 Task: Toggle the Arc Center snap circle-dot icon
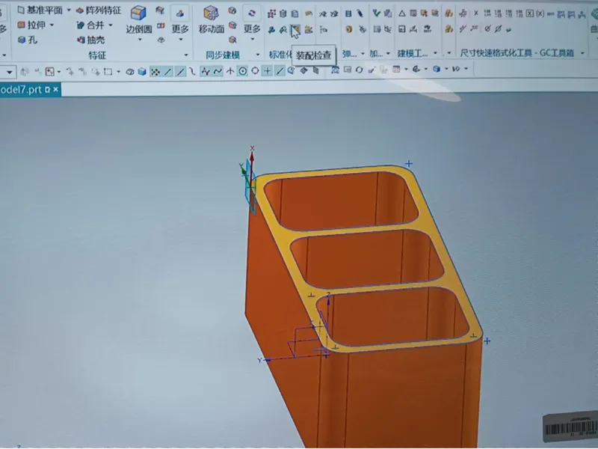pyautogui.click(x=242, y=71)
